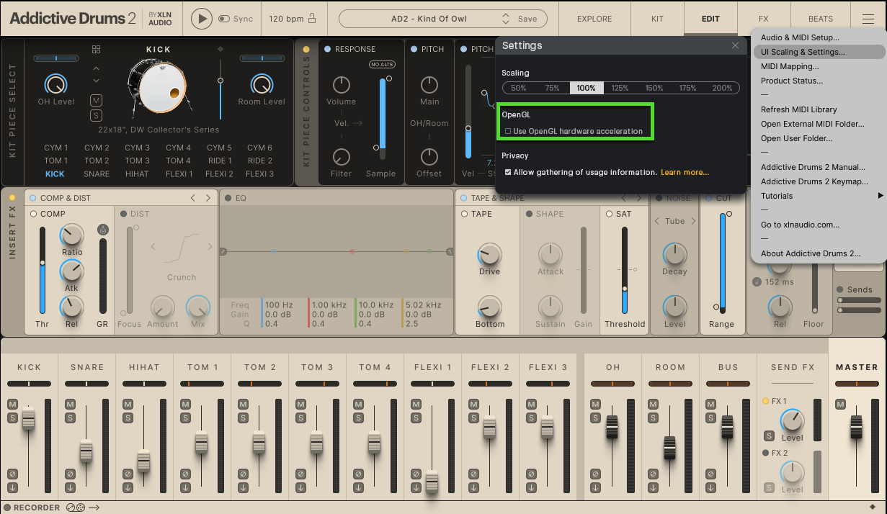Set UI scaling to 75%
The width and height of the screenshot is (887, 514).
552,88
